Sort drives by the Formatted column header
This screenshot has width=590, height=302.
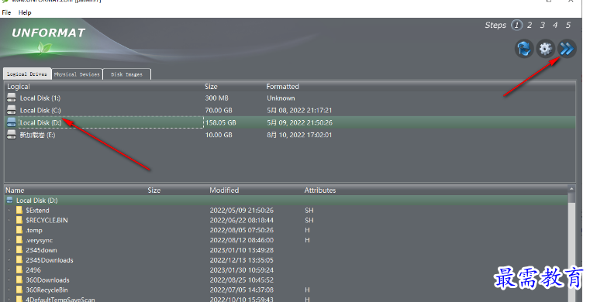[x=282, y=87]
